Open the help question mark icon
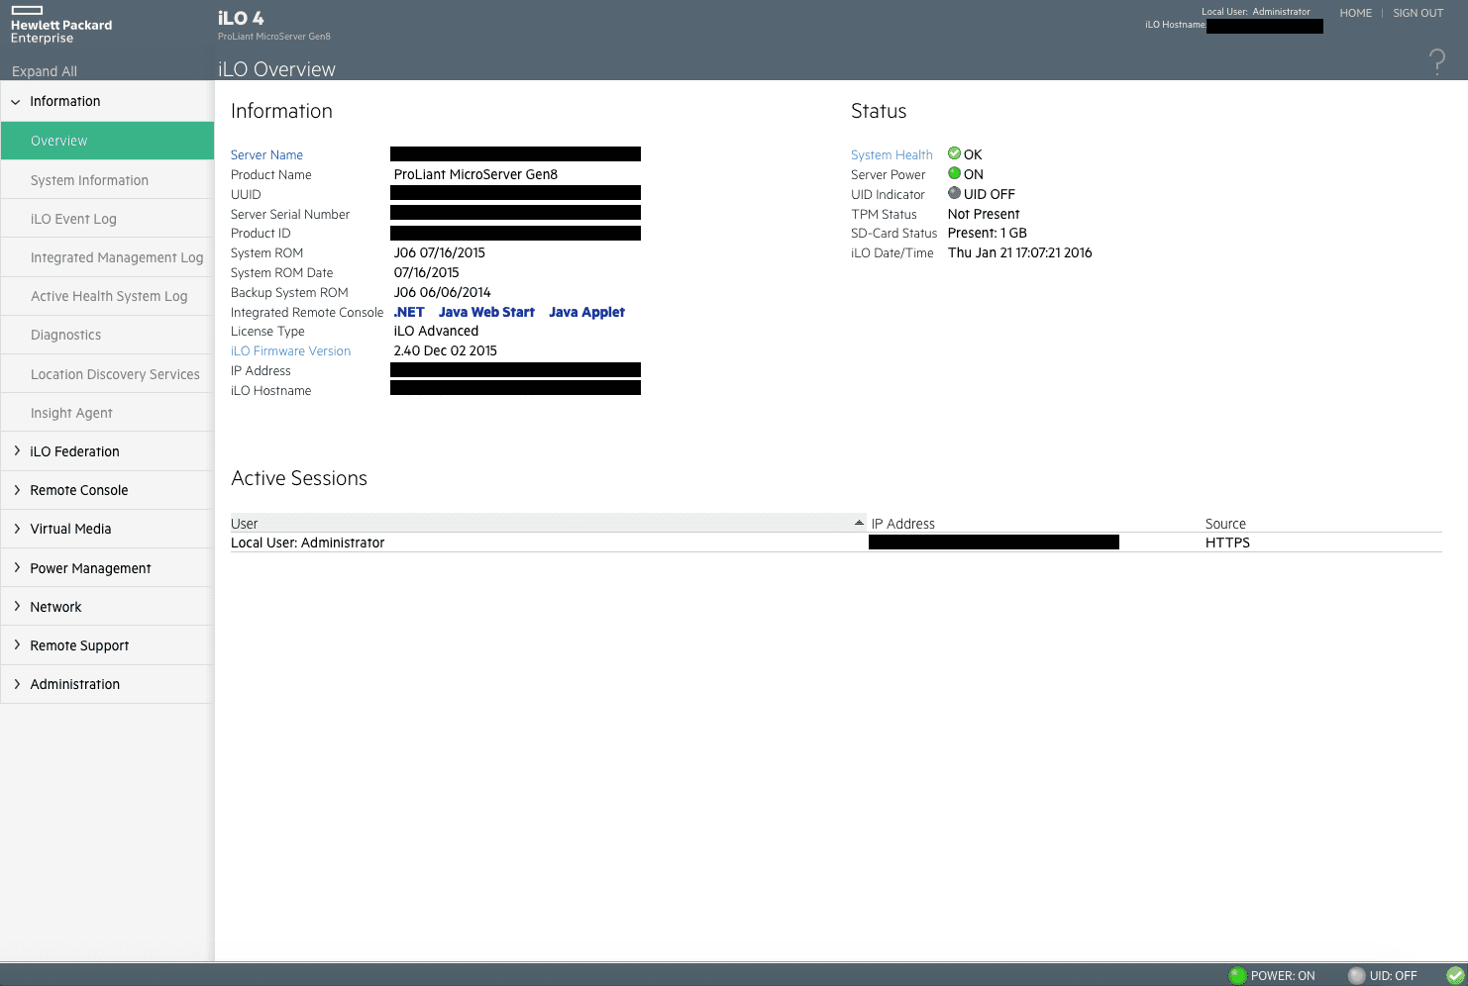 point(1437,62)
